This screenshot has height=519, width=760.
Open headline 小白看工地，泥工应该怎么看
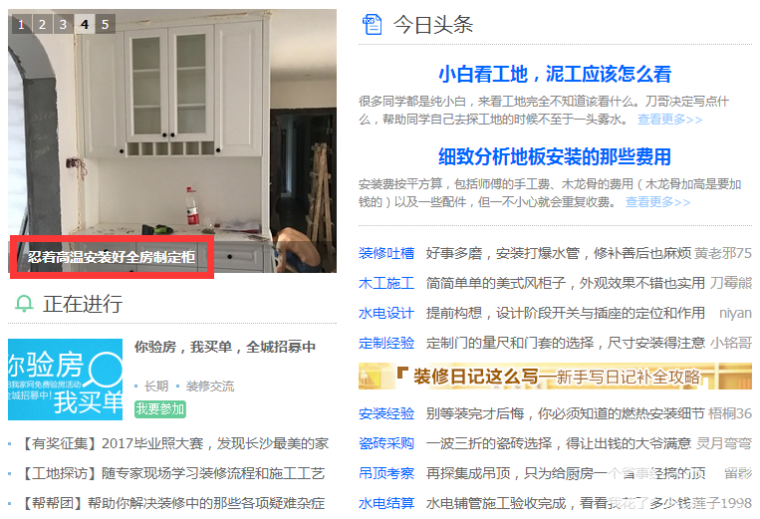(x=555, y=74)
